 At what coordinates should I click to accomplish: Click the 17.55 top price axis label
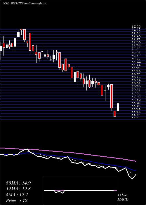coord(136,27)
